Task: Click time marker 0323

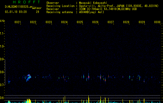Action: [x=49, y=22]
